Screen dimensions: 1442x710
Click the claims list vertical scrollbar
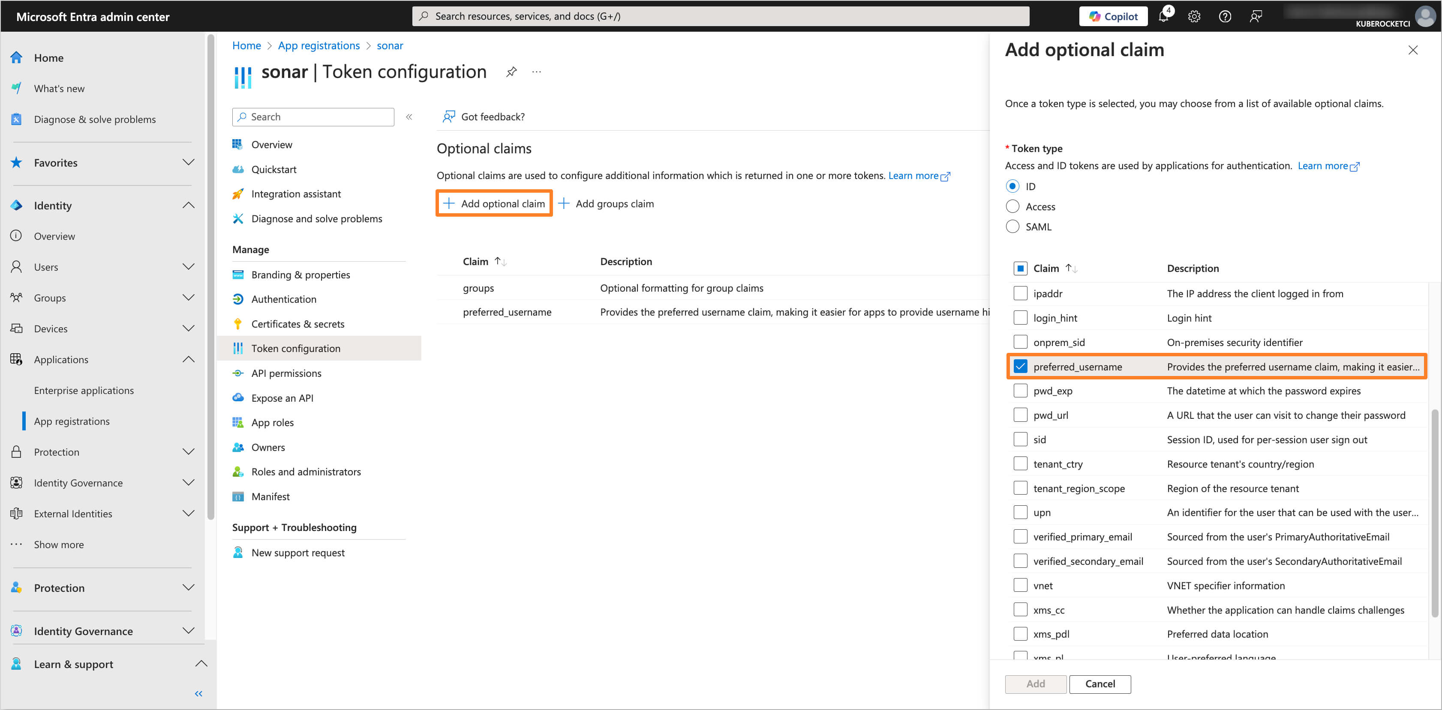point(1435,513)
